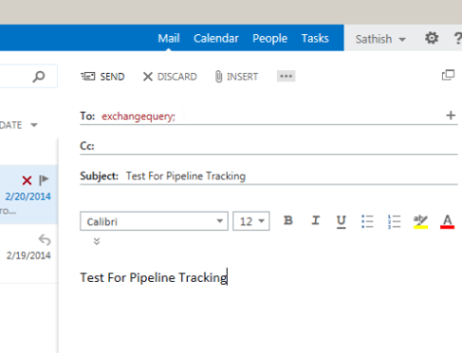
Task: Click the yellow highlight color button
Action: point(420,221)
